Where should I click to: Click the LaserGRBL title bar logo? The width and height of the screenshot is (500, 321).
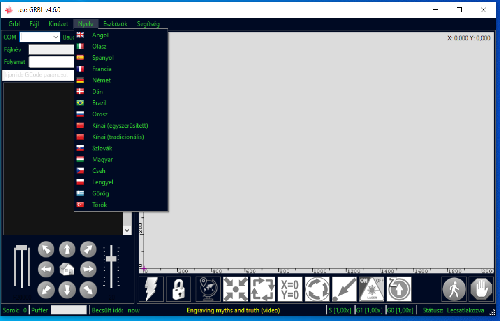[9, 10]
